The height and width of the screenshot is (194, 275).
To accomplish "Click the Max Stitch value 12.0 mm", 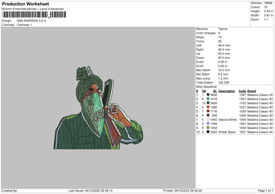I will point(224,70).
